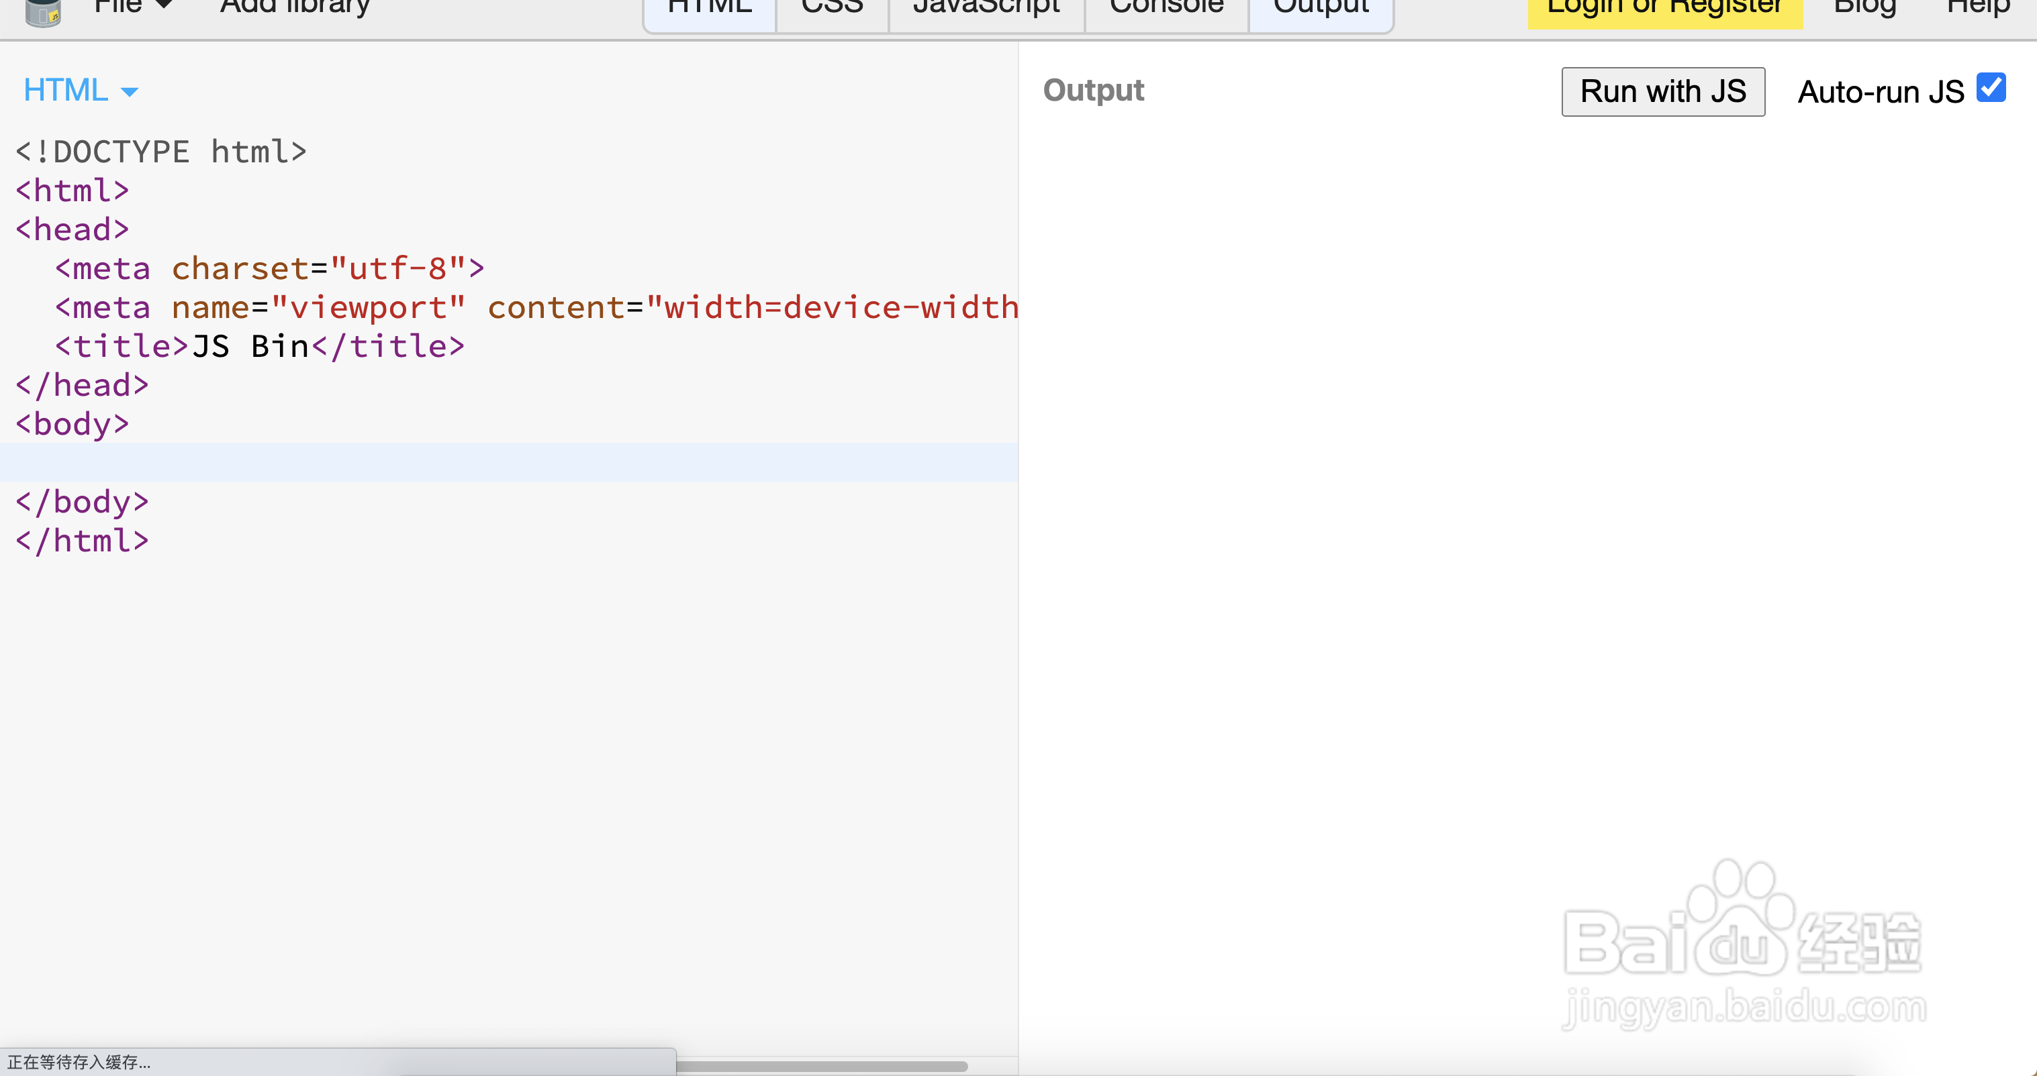Expand the HTML language dropdown
The width and height of the screenshot is (2037, 1076).
[x=81, y=91]
